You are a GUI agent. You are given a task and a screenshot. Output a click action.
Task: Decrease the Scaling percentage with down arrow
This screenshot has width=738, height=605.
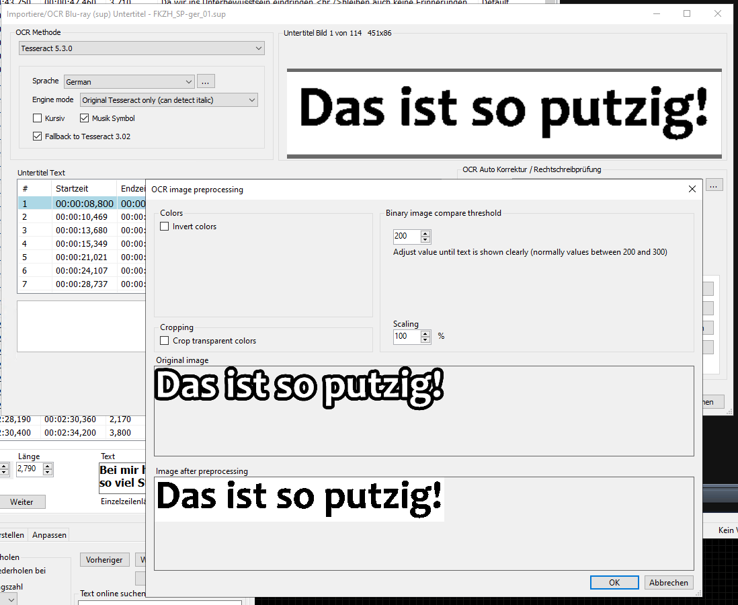[425, 339]
